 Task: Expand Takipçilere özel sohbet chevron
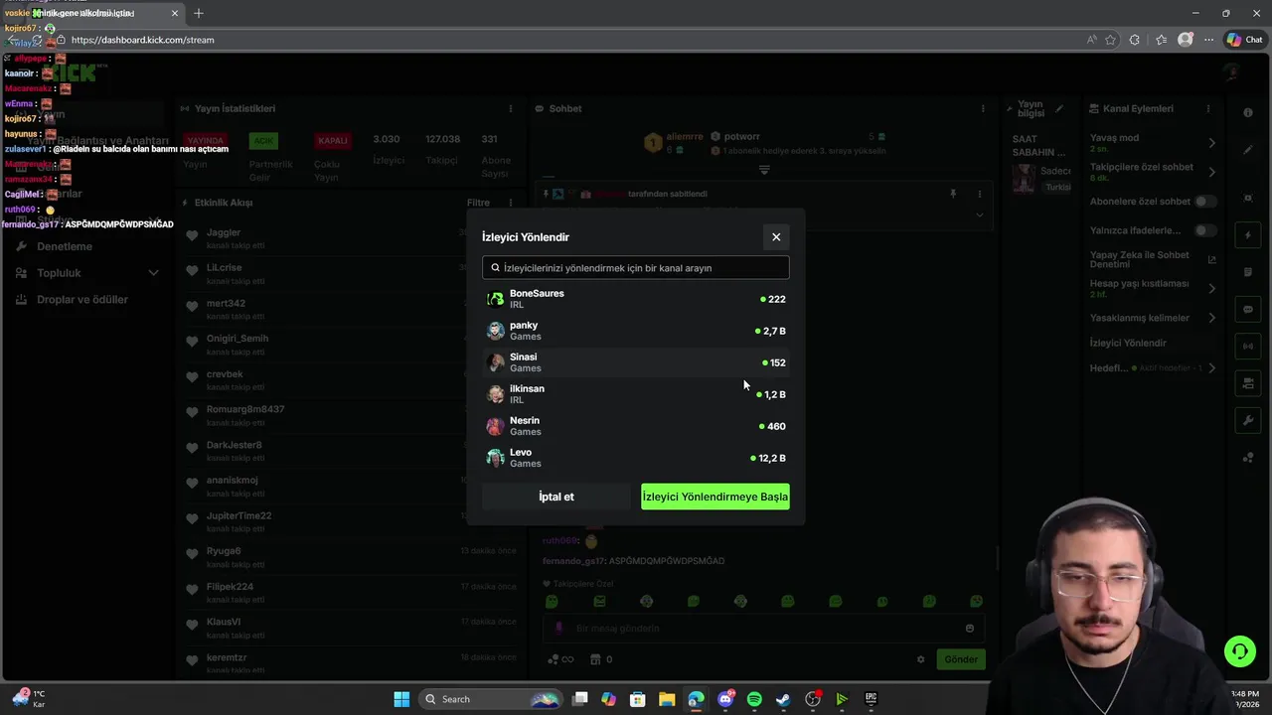pos(1211,172)
